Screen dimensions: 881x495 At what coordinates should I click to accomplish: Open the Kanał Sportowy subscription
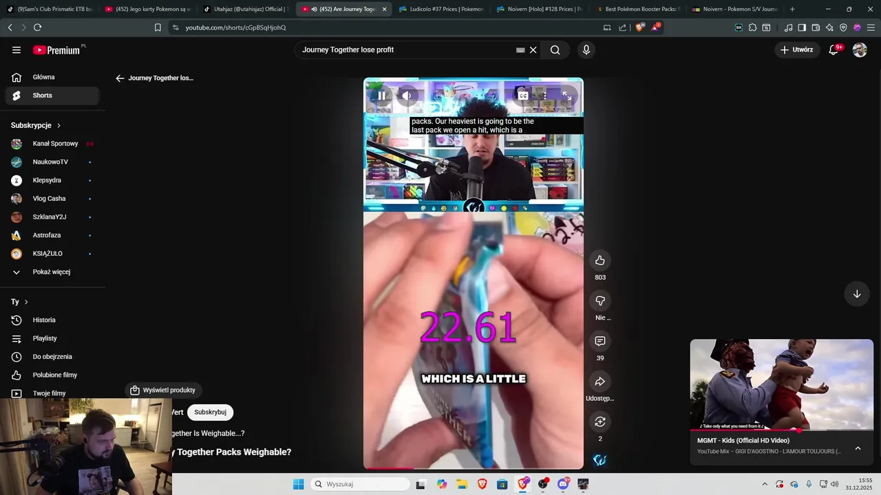52,144
